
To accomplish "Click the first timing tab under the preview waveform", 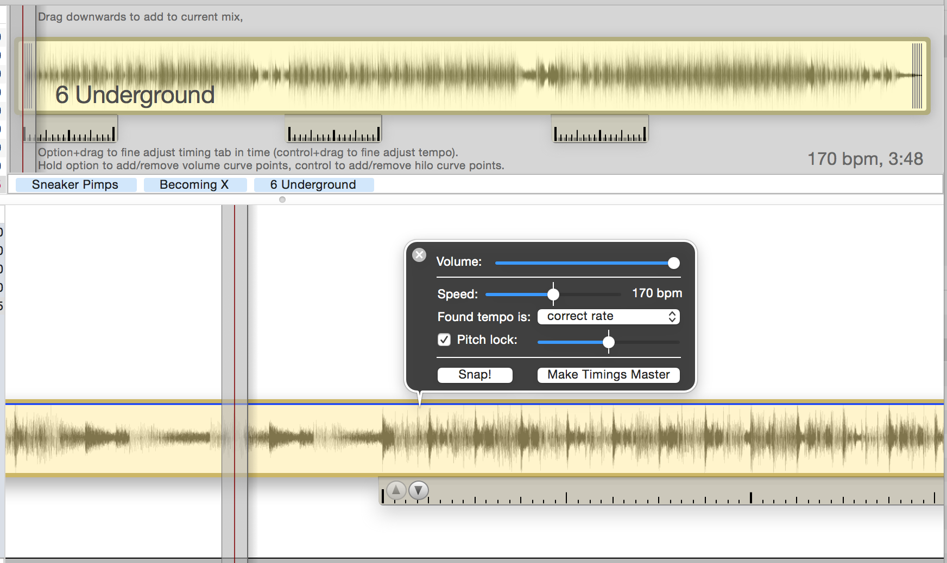I will pyautogui.click(x=70, y=129).
